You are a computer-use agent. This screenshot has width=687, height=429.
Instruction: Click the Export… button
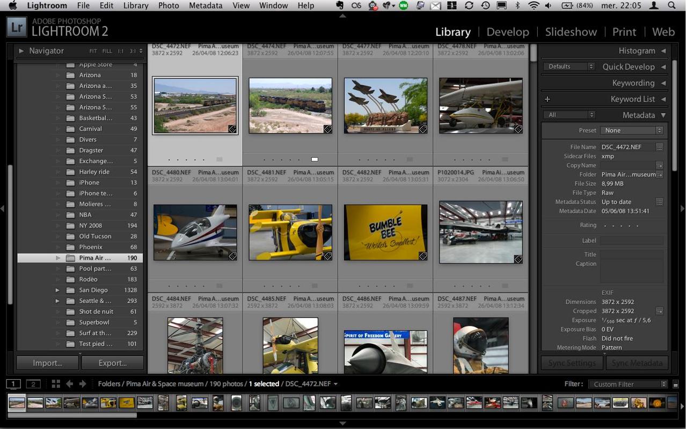(x=113, y=363)
